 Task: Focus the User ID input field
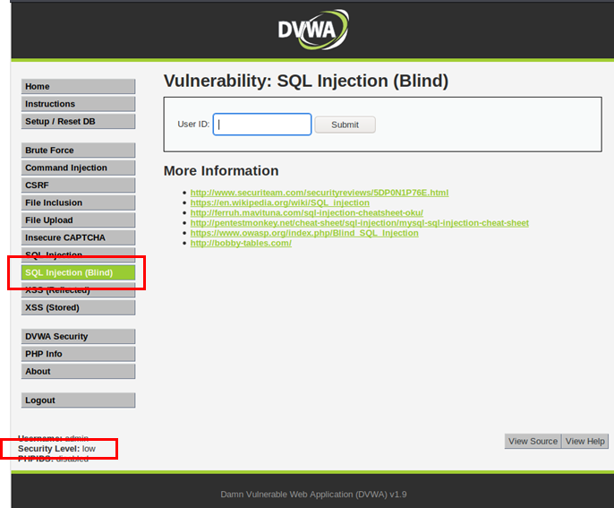(x=262, y=125)
